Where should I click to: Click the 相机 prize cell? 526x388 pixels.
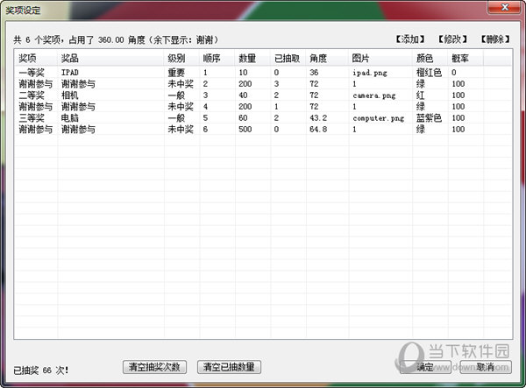point(70,95)
